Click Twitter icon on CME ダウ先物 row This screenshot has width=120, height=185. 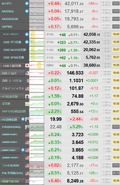[27, 42]
